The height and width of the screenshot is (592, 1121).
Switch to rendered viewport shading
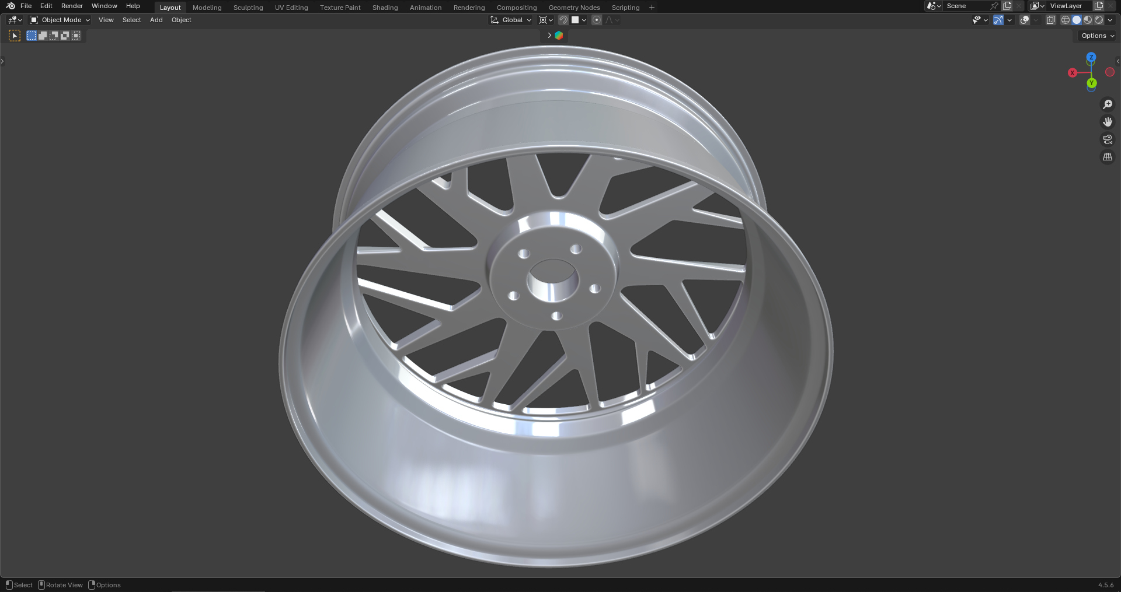click(x=1099, y=20)
